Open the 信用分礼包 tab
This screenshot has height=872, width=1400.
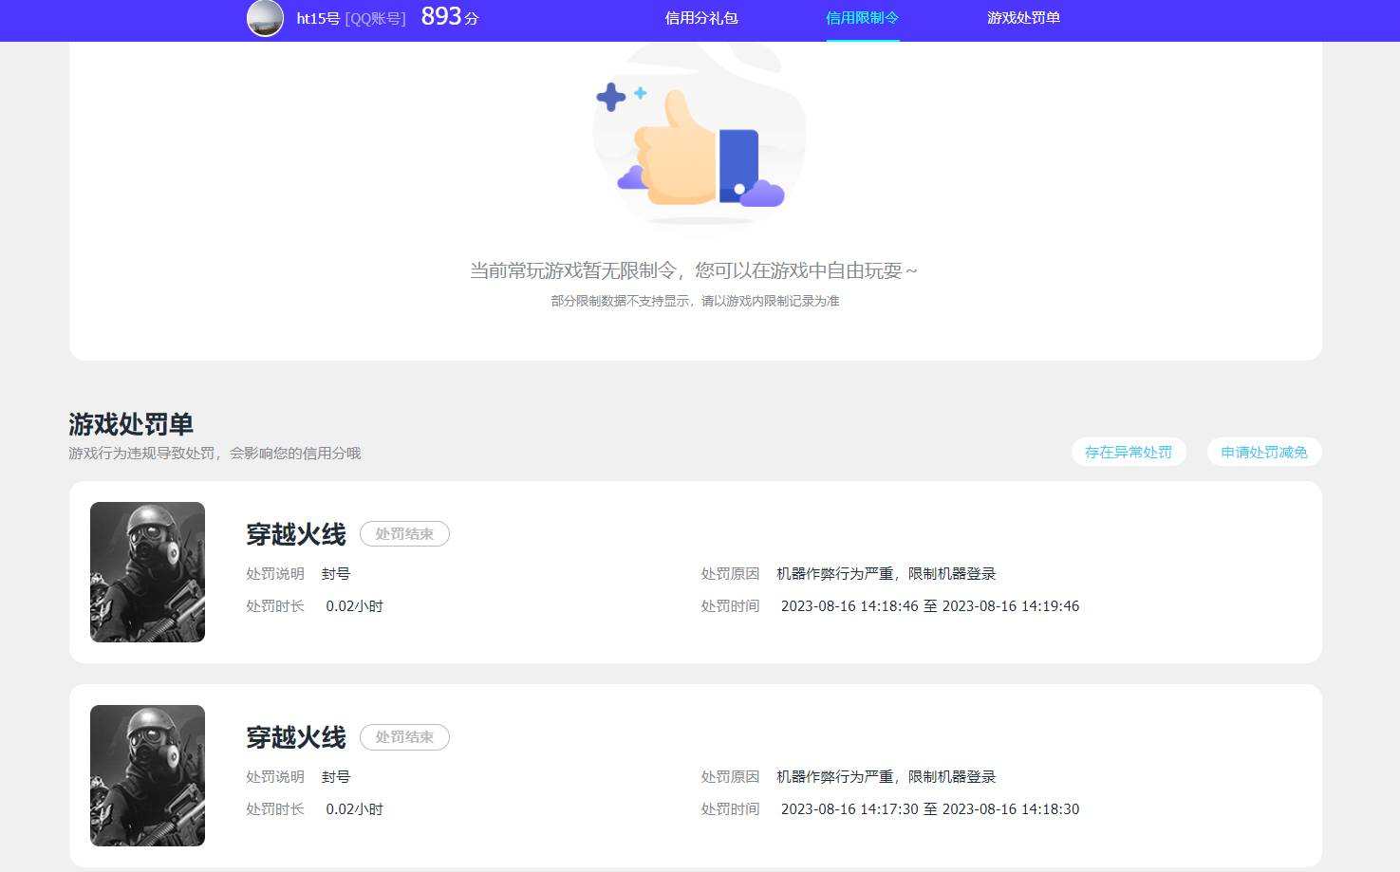pos(701,18)
